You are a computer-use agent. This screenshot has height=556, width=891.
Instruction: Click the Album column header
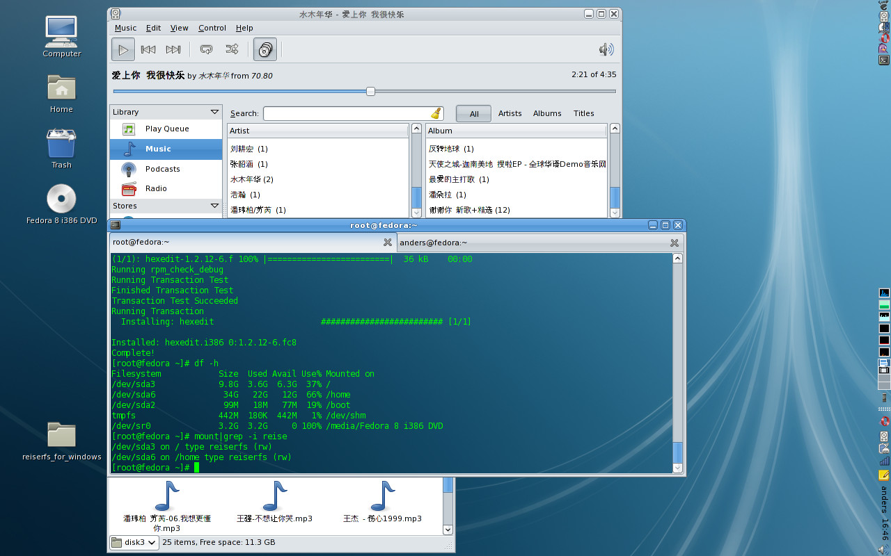[517, 131]
